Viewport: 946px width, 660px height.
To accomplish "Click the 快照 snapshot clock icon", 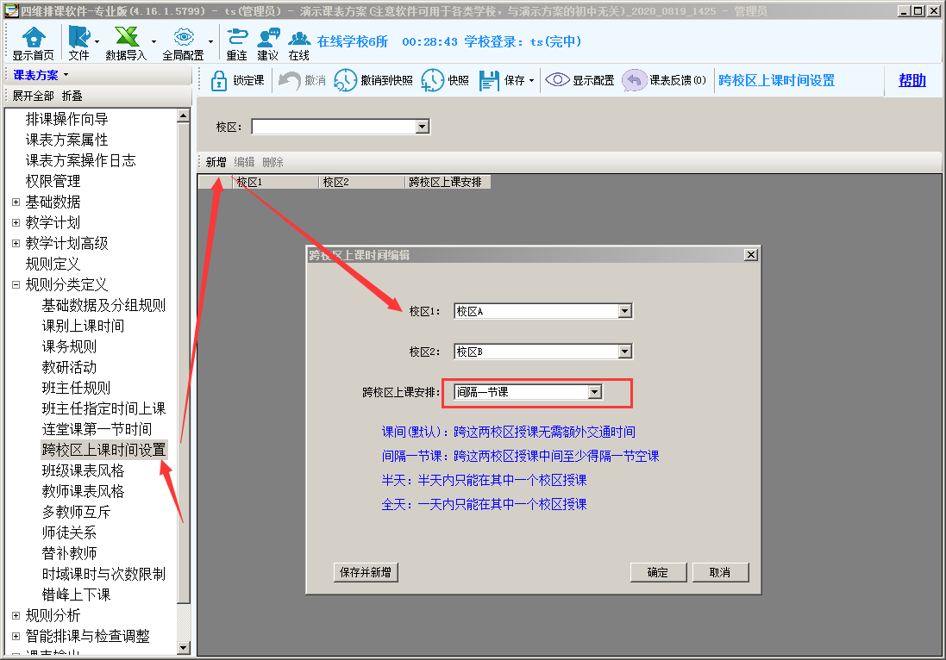I will 433,80.
